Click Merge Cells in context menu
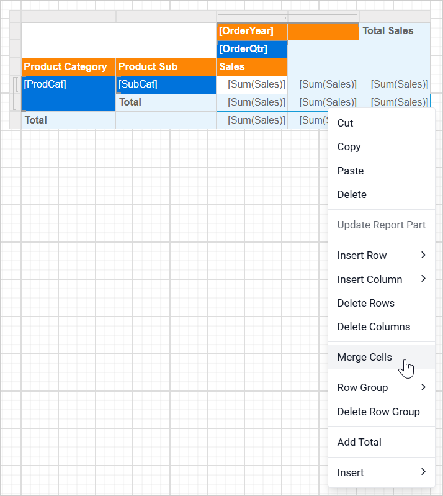 pos(382,357)
